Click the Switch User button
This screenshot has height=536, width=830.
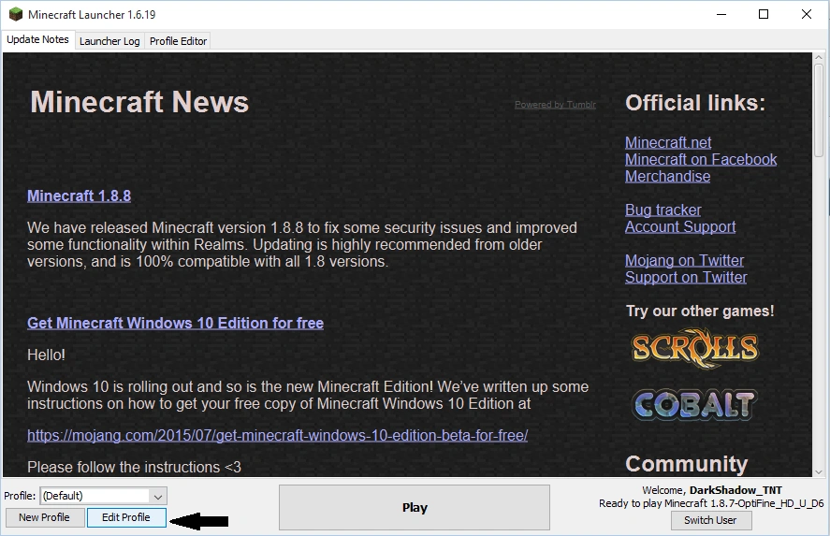[x=710, y=520]
